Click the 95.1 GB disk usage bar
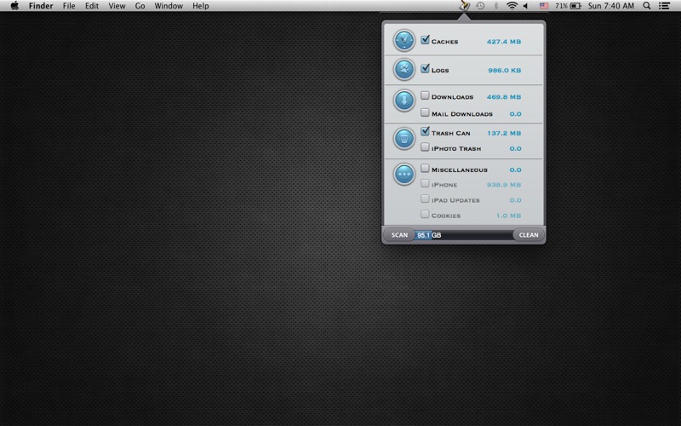 pos(464,235)
